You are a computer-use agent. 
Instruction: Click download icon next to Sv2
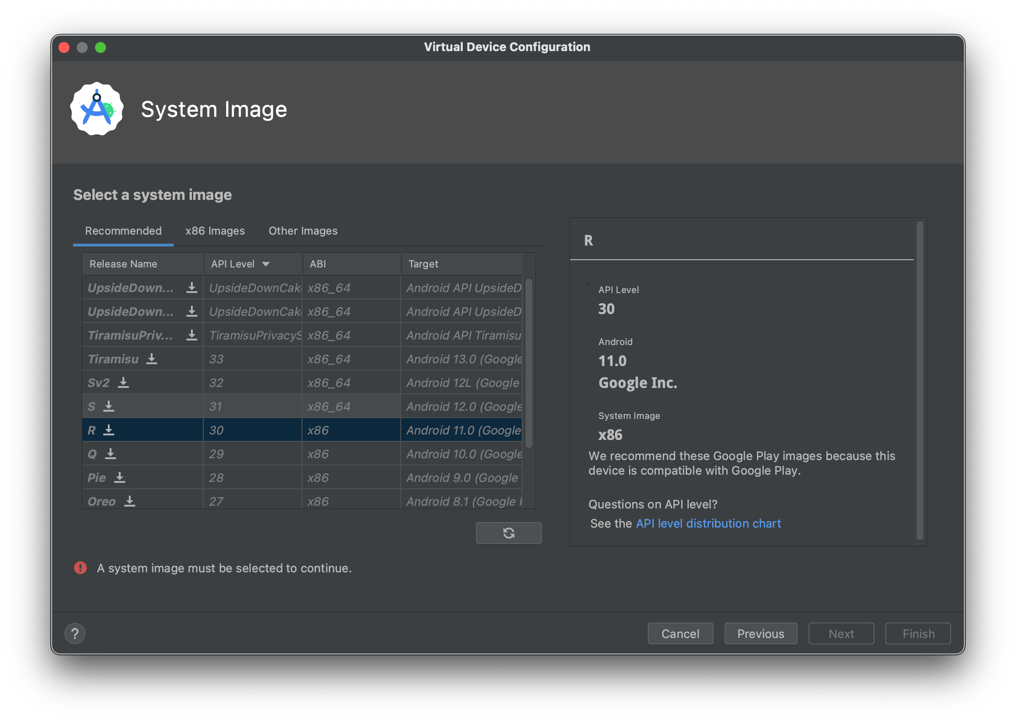[x=123, y=383]
